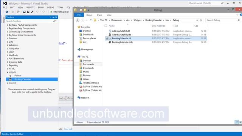
Task: Open the Toolbox window position dropdown
Action: point(50,17)
